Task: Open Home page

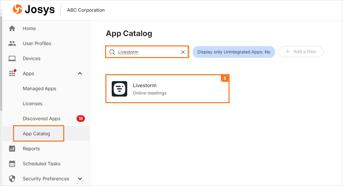Action: [x=29, y=28]
